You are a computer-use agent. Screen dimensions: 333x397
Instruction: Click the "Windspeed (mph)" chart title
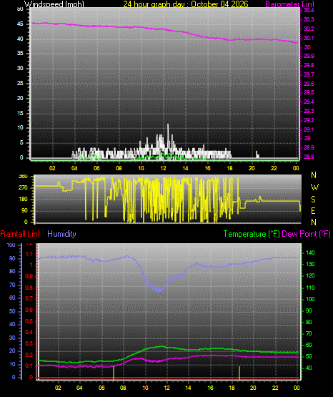(x=54, y=4)
